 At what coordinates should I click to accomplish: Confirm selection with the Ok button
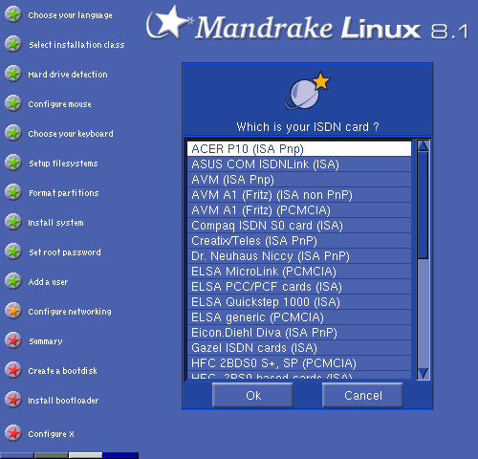click(x=253, y=396)
